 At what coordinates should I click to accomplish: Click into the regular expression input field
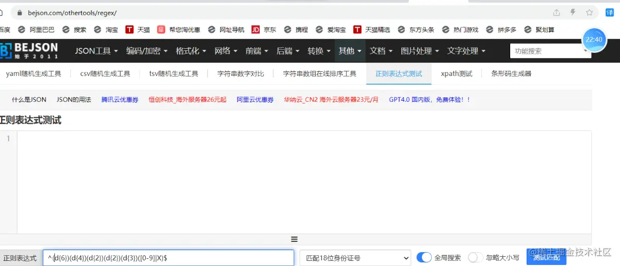pos(168,258)
